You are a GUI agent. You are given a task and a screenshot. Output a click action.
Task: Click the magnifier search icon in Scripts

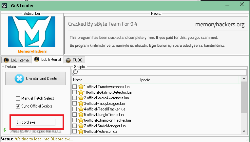coord(75,72)
